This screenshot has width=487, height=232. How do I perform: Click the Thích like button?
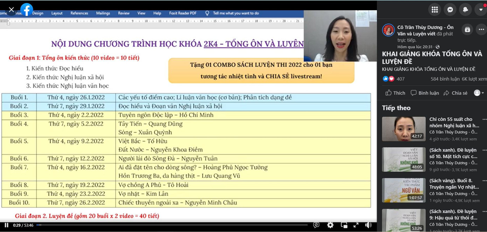point(395,93)
